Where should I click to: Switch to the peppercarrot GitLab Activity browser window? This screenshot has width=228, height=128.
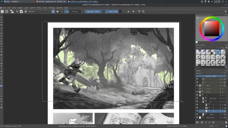pyautogui.click(x=51, y=1)
